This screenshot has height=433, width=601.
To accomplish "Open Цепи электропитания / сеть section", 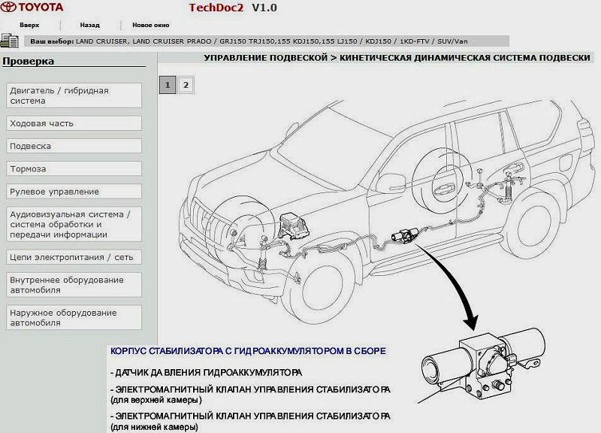I will pyautogui.click(x=74, y=257).
